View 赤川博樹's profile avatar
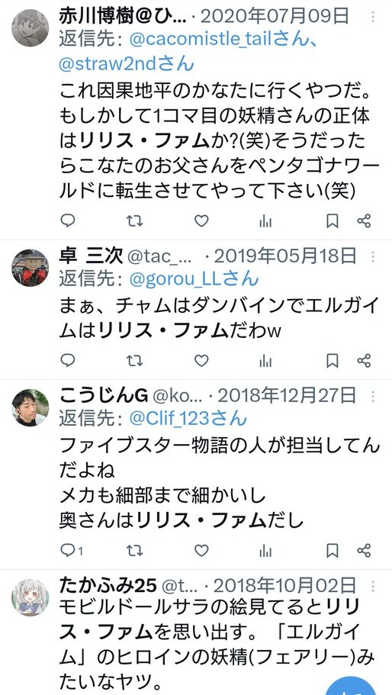Viewport: 392px width, 695px height. coord(30,28)
